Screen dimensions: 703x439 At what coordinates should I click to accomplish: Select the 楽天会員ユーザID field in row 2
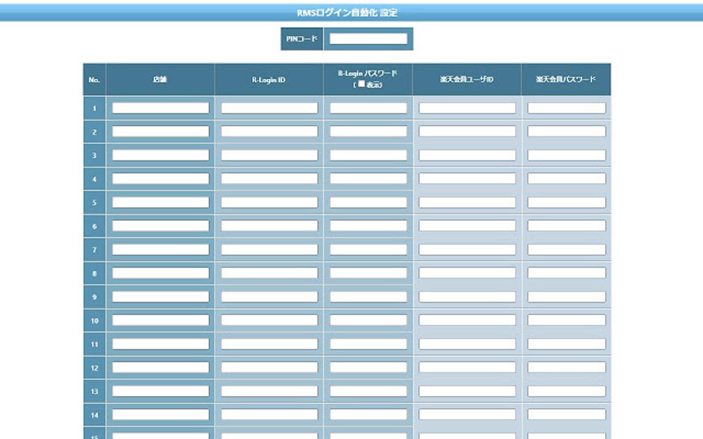click(467, 131)
